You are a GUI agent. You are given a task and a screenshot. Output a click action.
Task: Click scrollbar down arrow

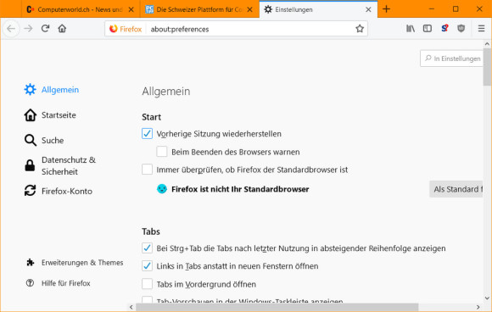point(487,298)
